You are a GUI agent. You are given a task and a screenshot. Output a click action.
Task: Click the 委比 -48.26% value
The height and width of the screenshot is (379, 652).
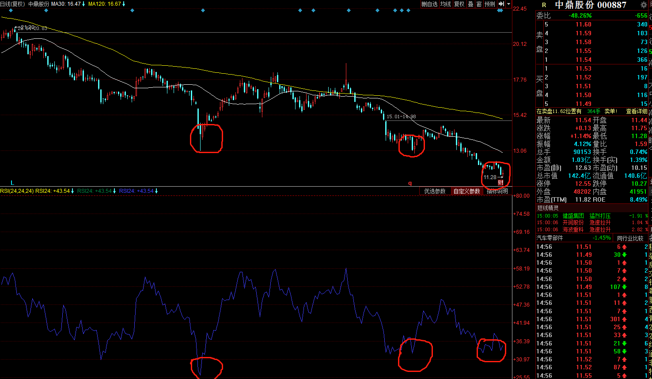(x=580, y=15)
